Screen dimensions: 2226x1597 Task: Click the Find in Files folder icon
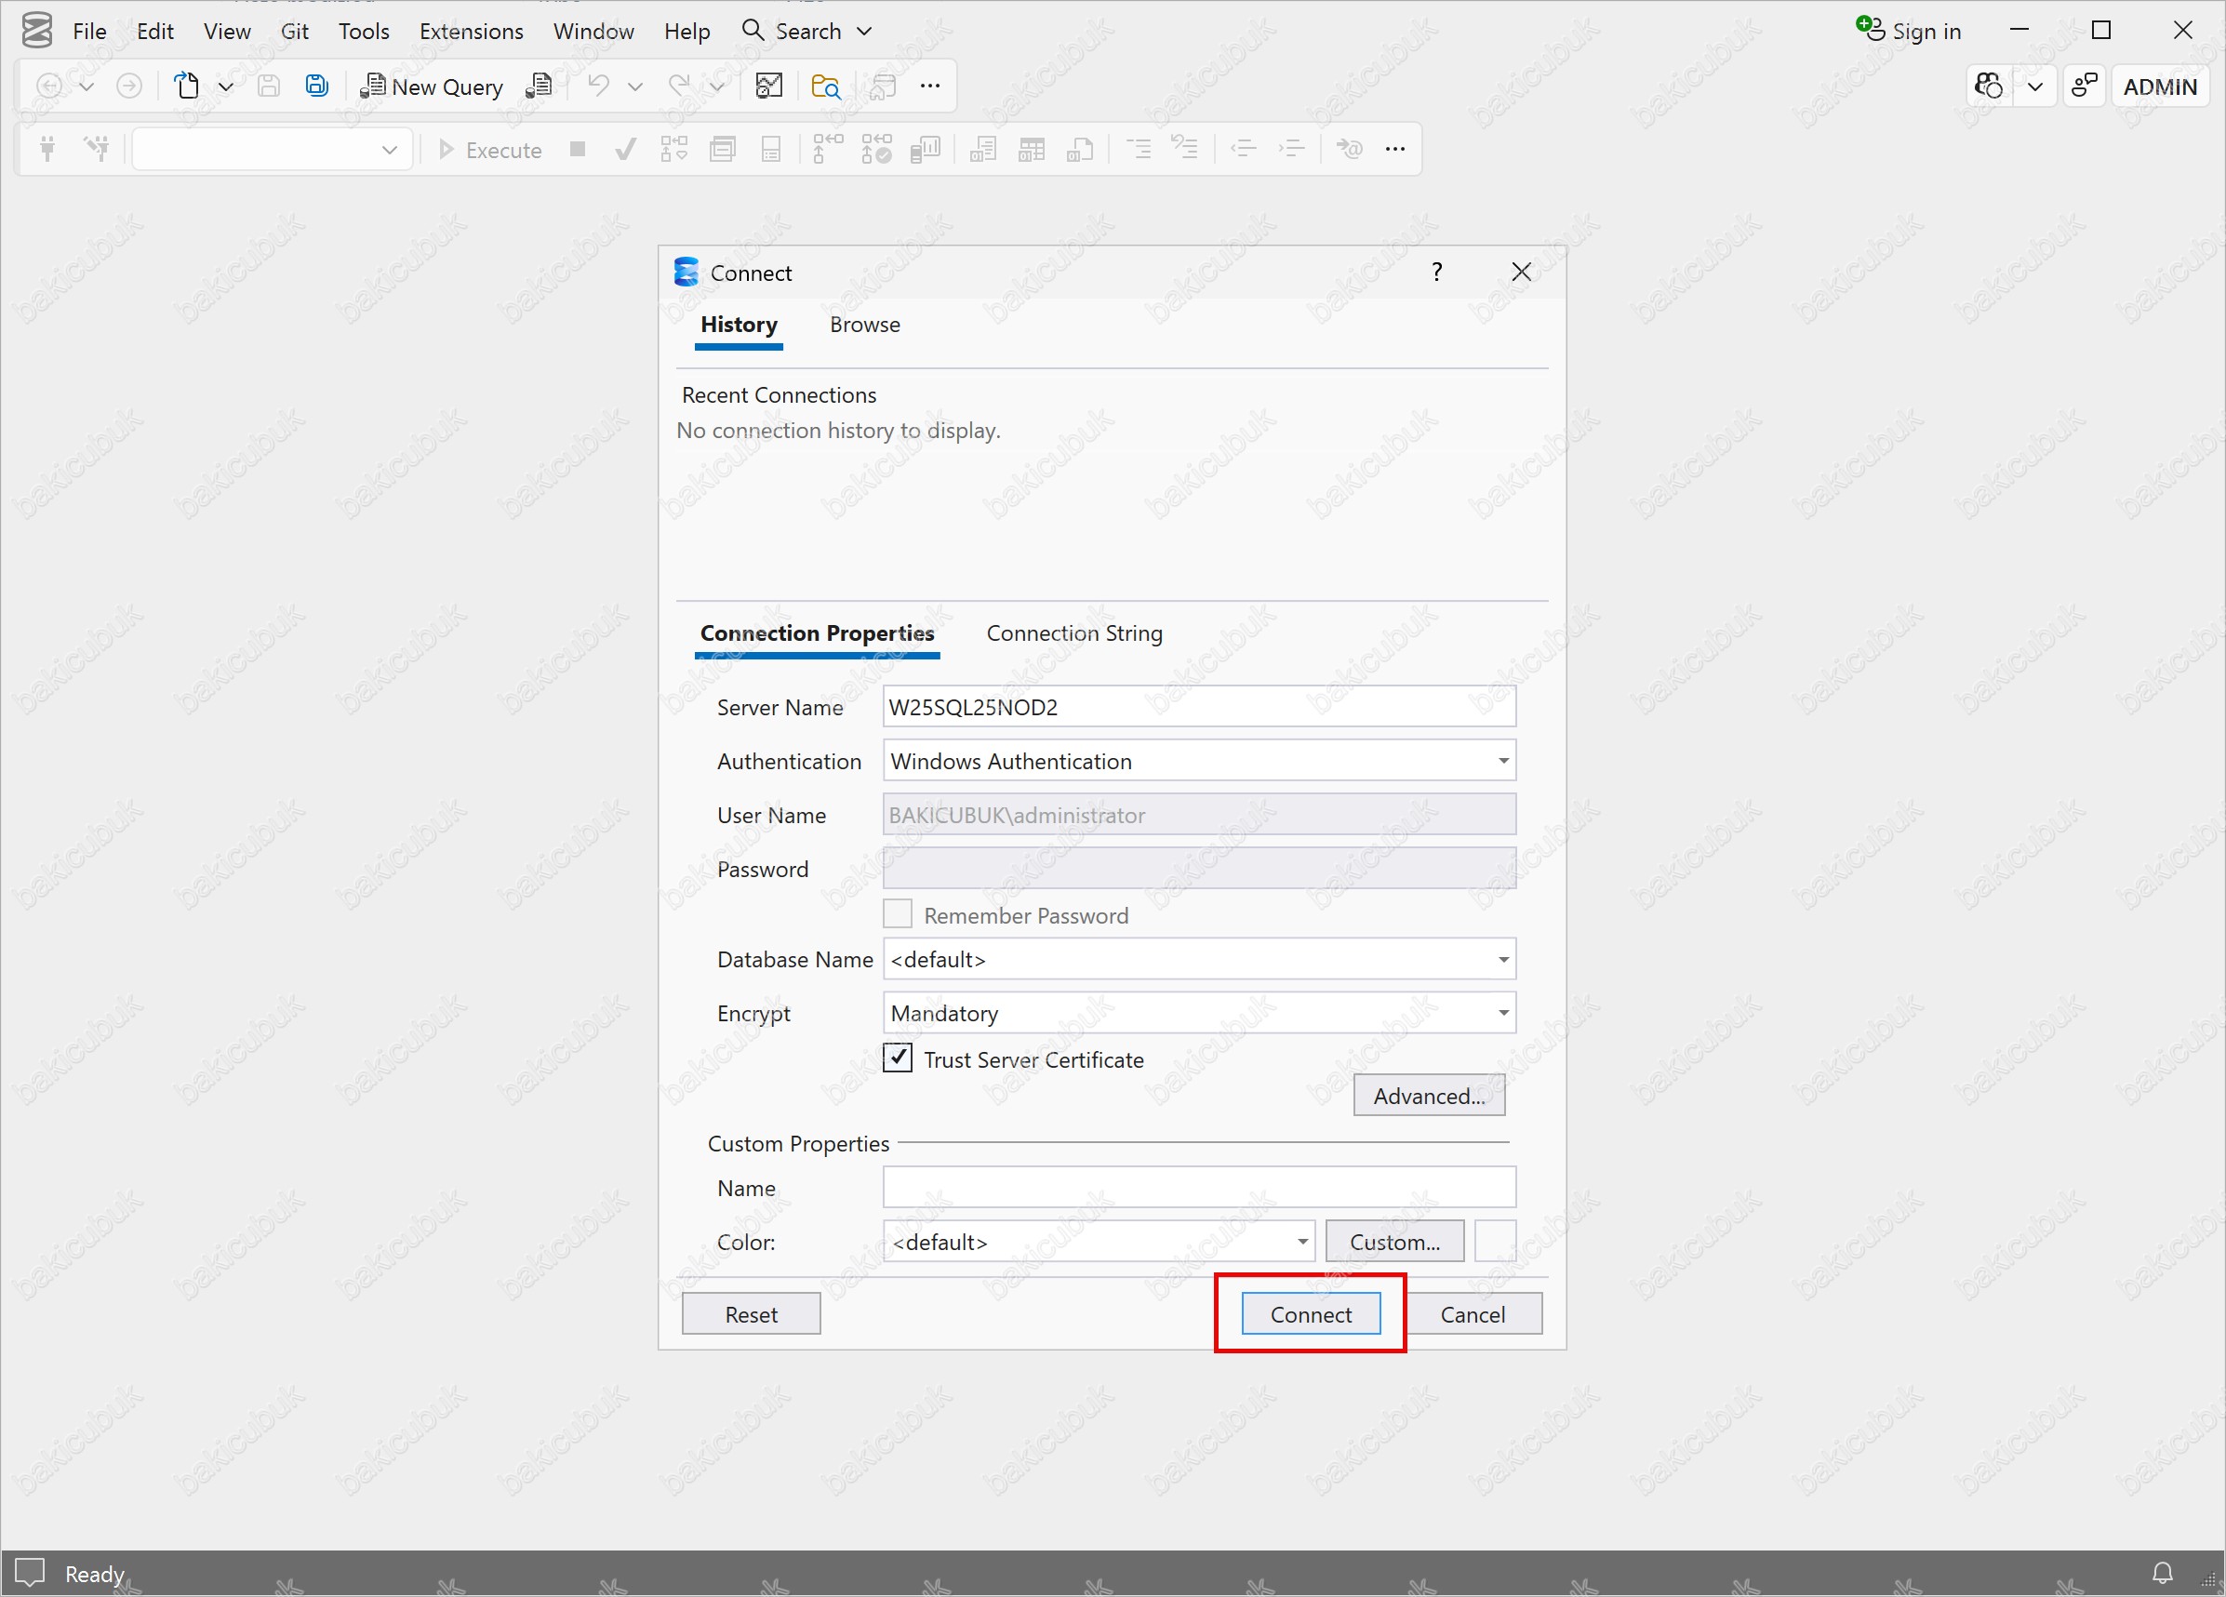(x=825, y=87)
